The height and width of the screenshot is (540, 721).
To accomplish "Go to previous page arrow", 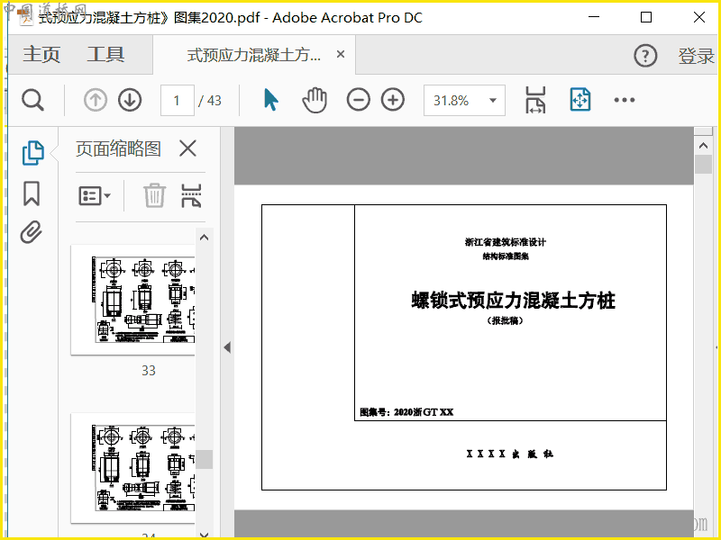I will point(96,100).
